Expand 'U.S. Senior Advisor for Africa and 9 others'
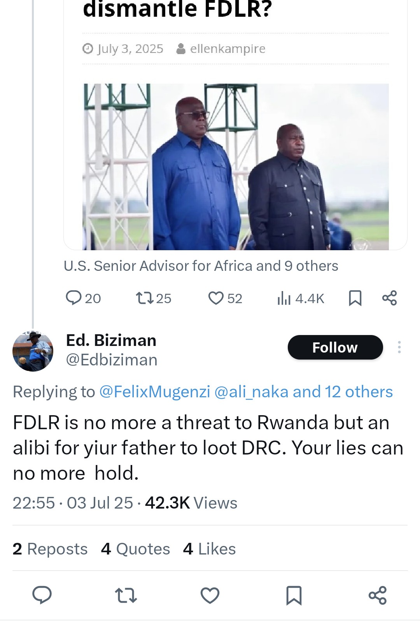The height and width of the screenshot is (637, 420). click(201, 266)
